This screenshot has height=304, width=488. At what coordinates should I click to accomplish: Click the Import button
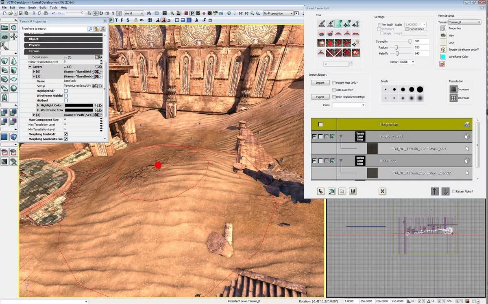point(320,83)
